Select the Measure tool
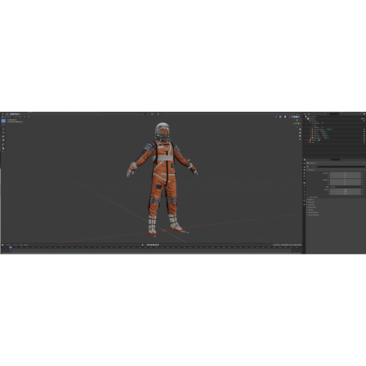This screenshot has height=366, width=366. point(3,148)
